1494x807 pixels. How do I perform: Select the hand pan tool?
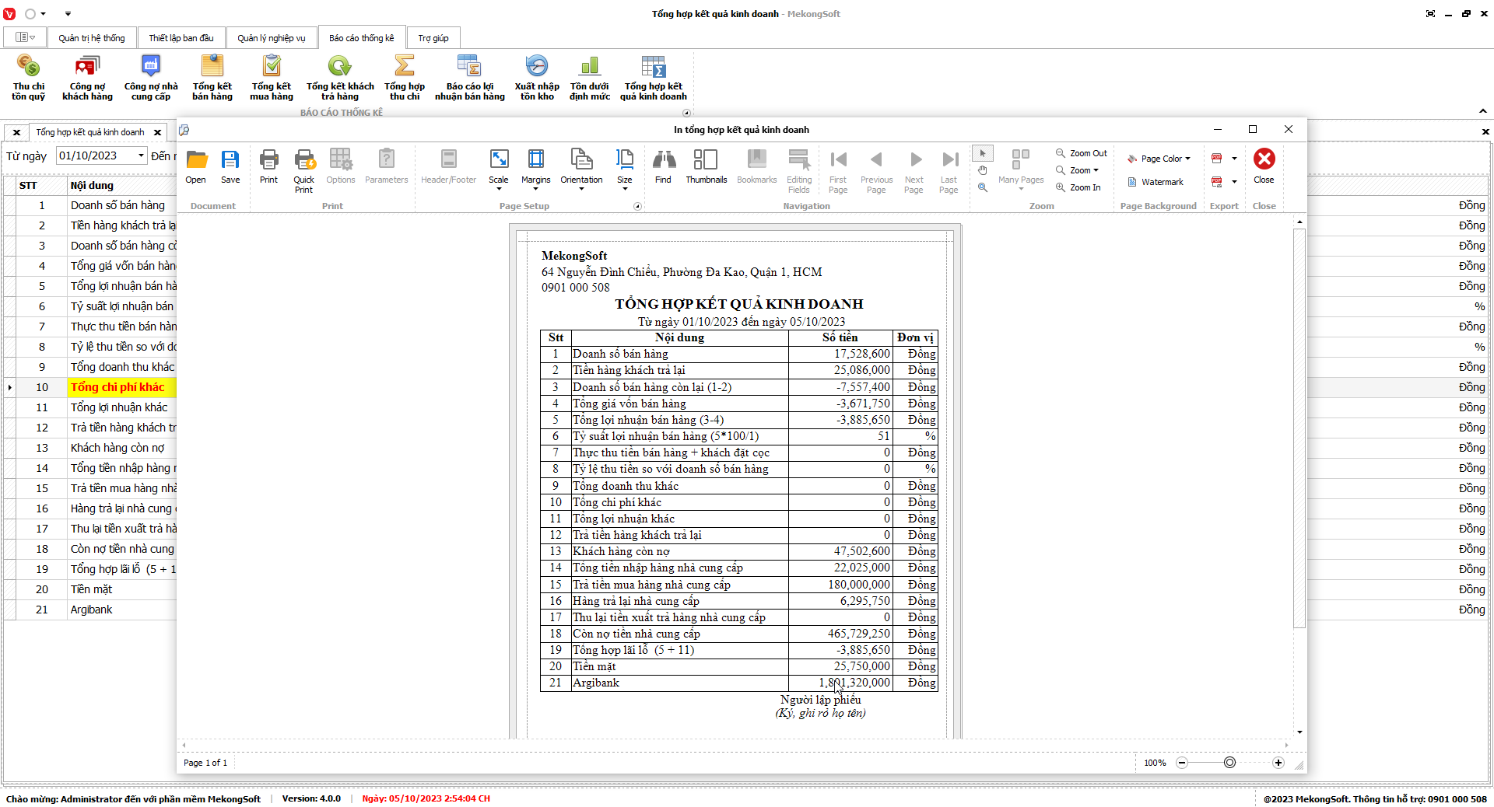(983, 170)
